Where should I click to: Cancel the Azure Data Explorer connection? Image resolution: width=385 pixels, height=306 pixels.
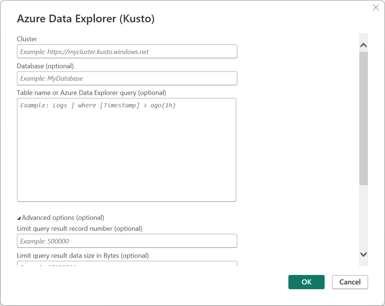(x=350, y=282)
